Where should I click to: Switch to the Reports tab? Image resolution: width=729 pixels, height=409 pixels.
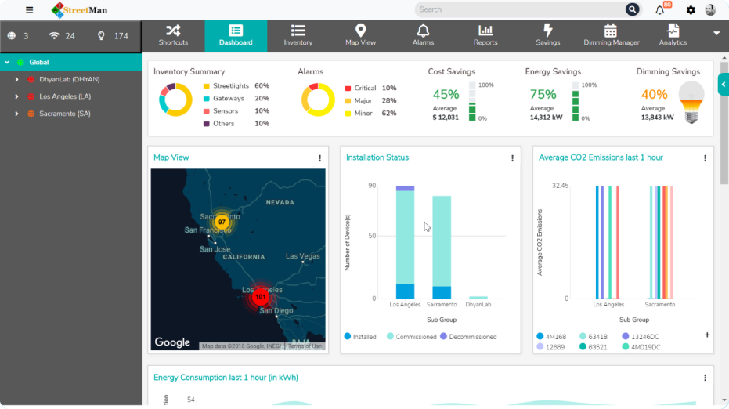485,35
